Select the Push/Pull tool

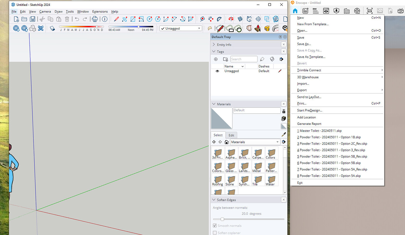click(258, 28)
